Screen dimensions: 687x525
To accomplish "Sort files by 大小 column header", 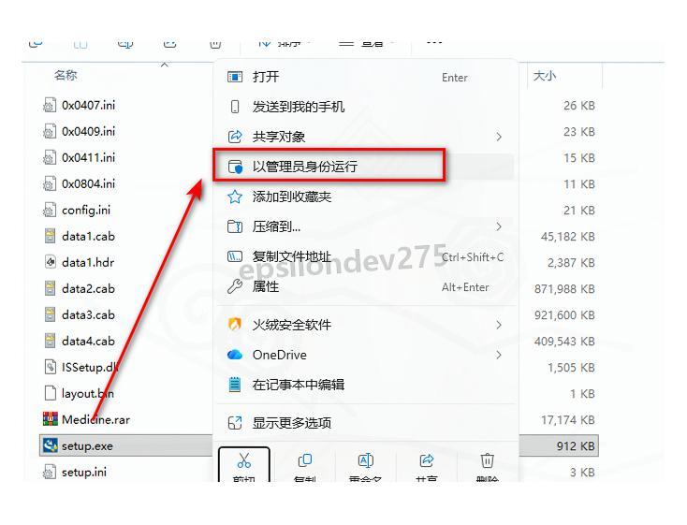I will [544, 76].
